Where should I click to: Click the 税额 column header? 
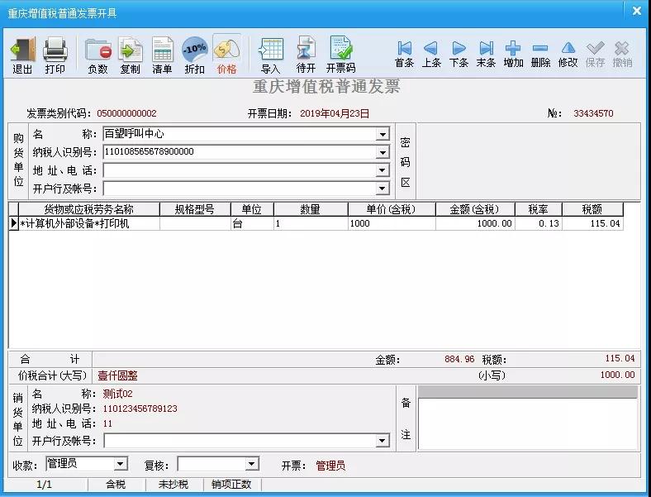592,209
